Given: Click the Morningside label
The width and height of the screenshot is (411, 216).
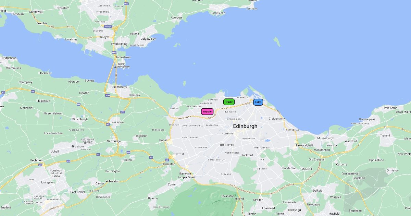Looking at the screenshot, I should coord(232,153).
